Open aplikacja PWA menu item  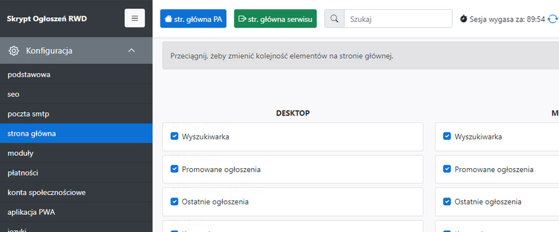[76, 212]
